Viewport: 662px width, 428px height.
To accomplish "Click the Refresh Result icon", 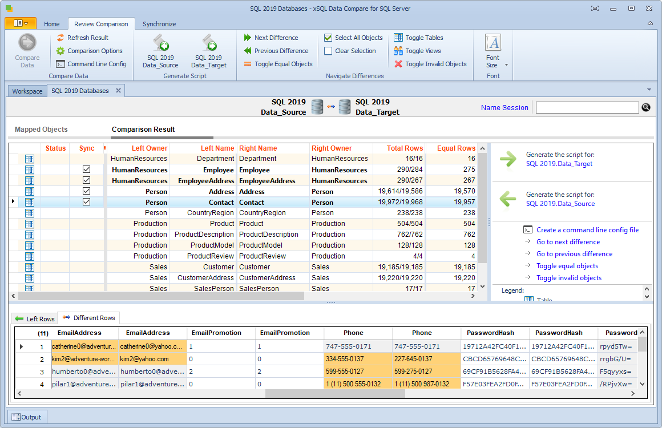I will coord(60,38).
